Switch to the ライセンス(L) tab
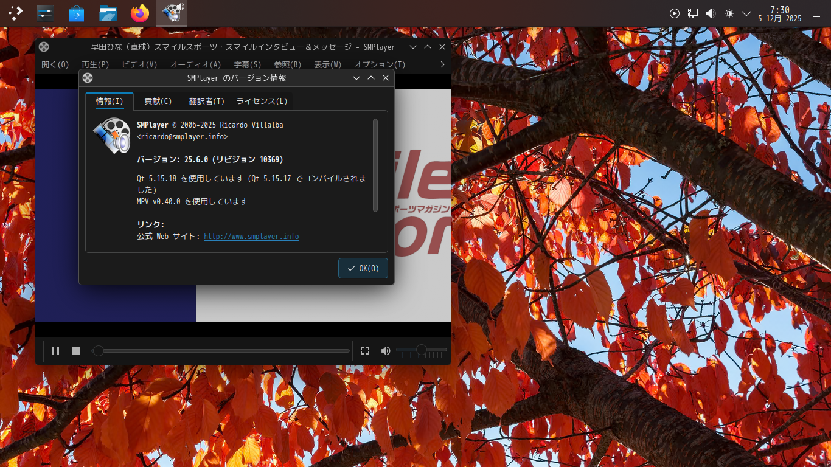Screen dimensions: 831x467 262,102
